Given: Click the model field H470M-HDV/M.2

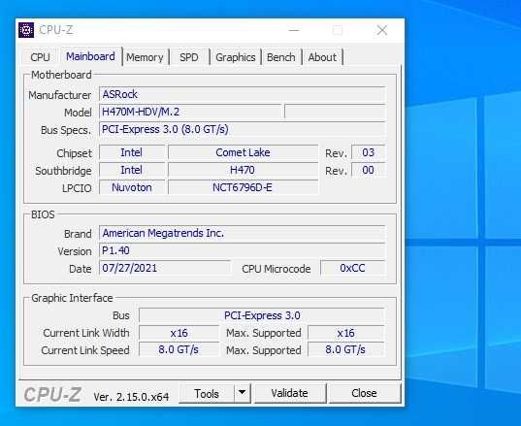Looking at the screenshot, I should [190, 112].
